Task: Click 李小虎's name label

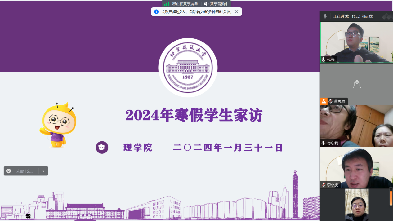Action: click(332, 185)
